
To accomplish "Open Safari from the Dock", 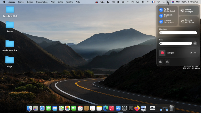I will pyautogui.click(x=42, y=108).
